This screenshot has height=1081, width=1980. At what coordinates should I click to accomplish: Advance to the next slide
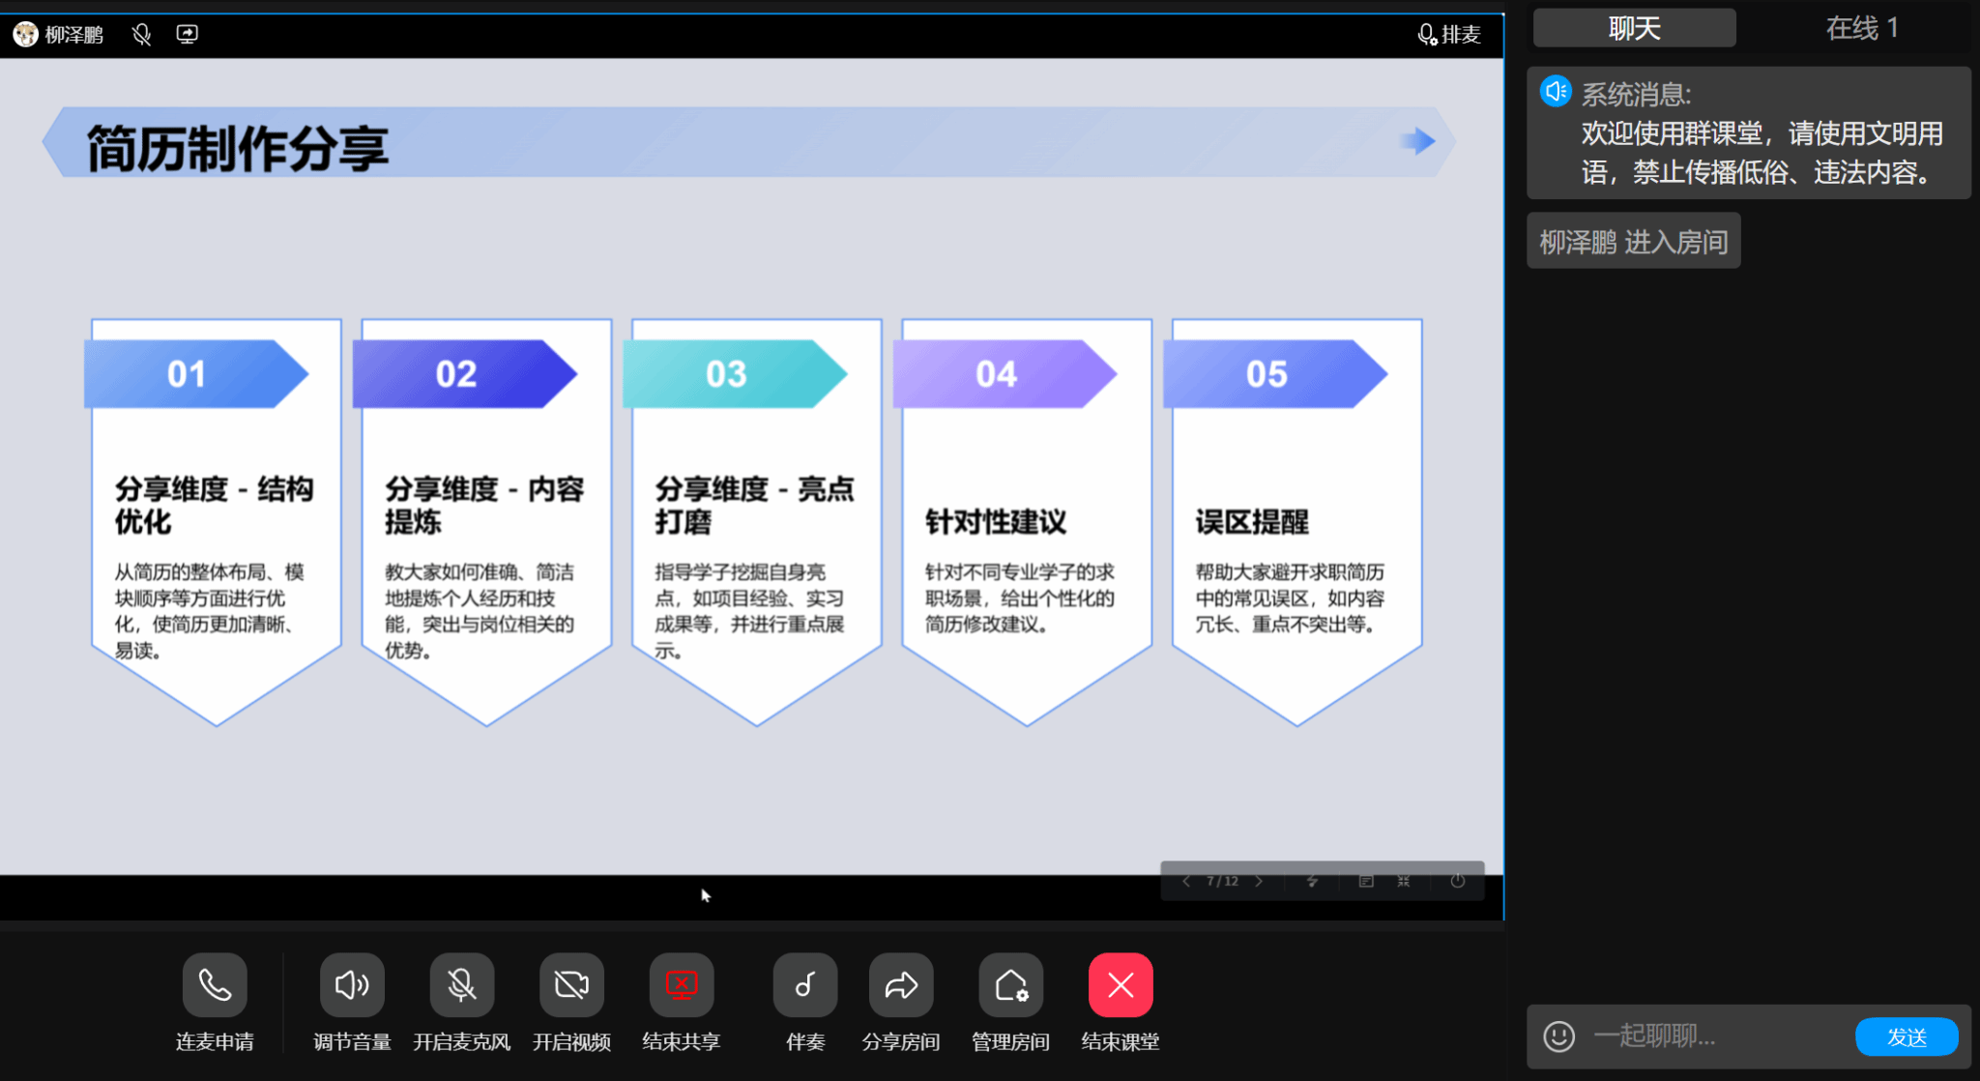click(1259, 881)
